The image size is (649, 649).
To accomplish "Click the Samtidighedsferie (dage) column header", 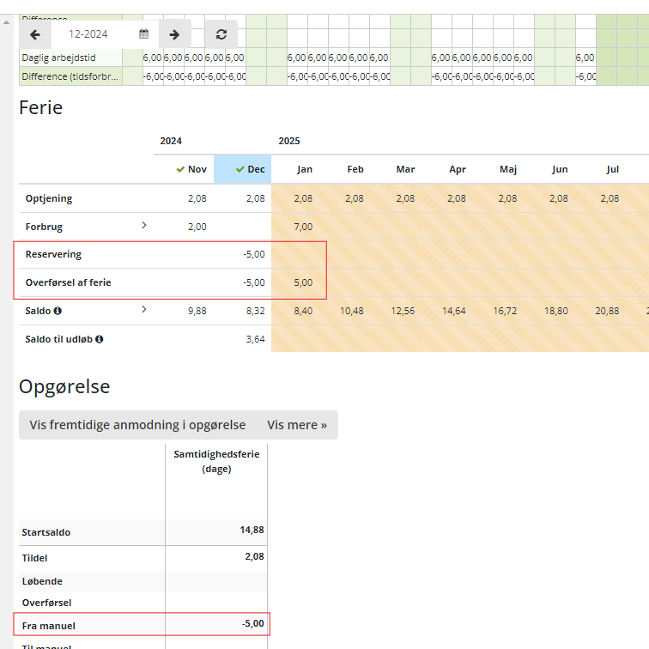I will [216, 460].
